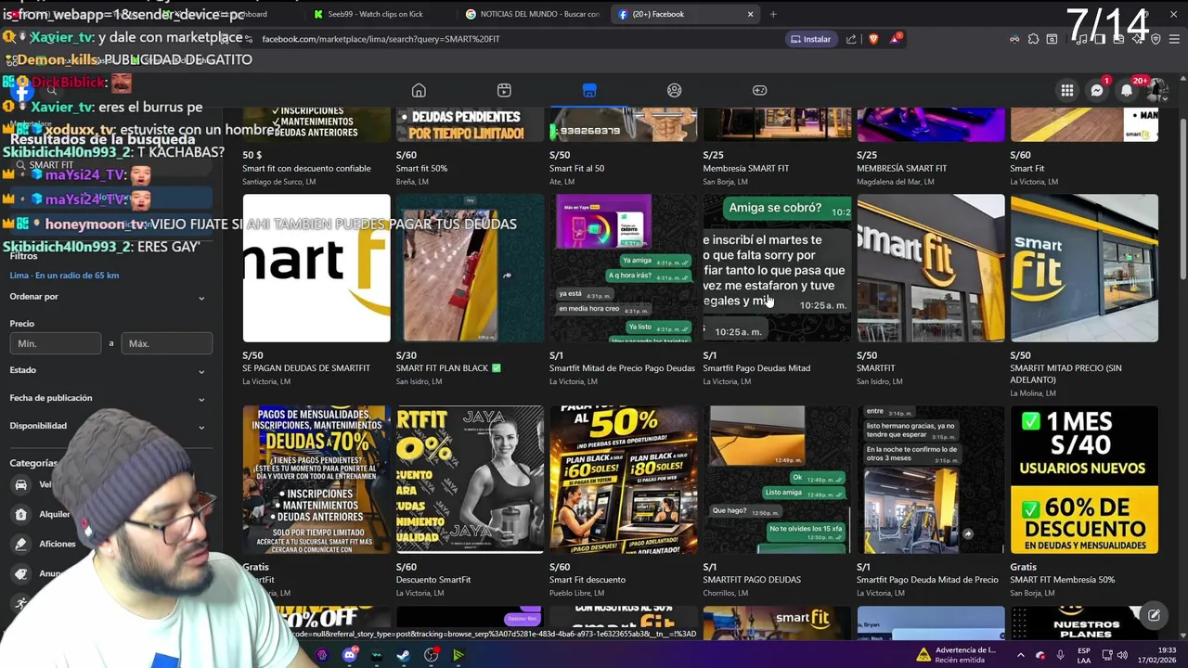Click the Instalar app button
Viewport: 1188px width, 668px height.
[810, 39]
